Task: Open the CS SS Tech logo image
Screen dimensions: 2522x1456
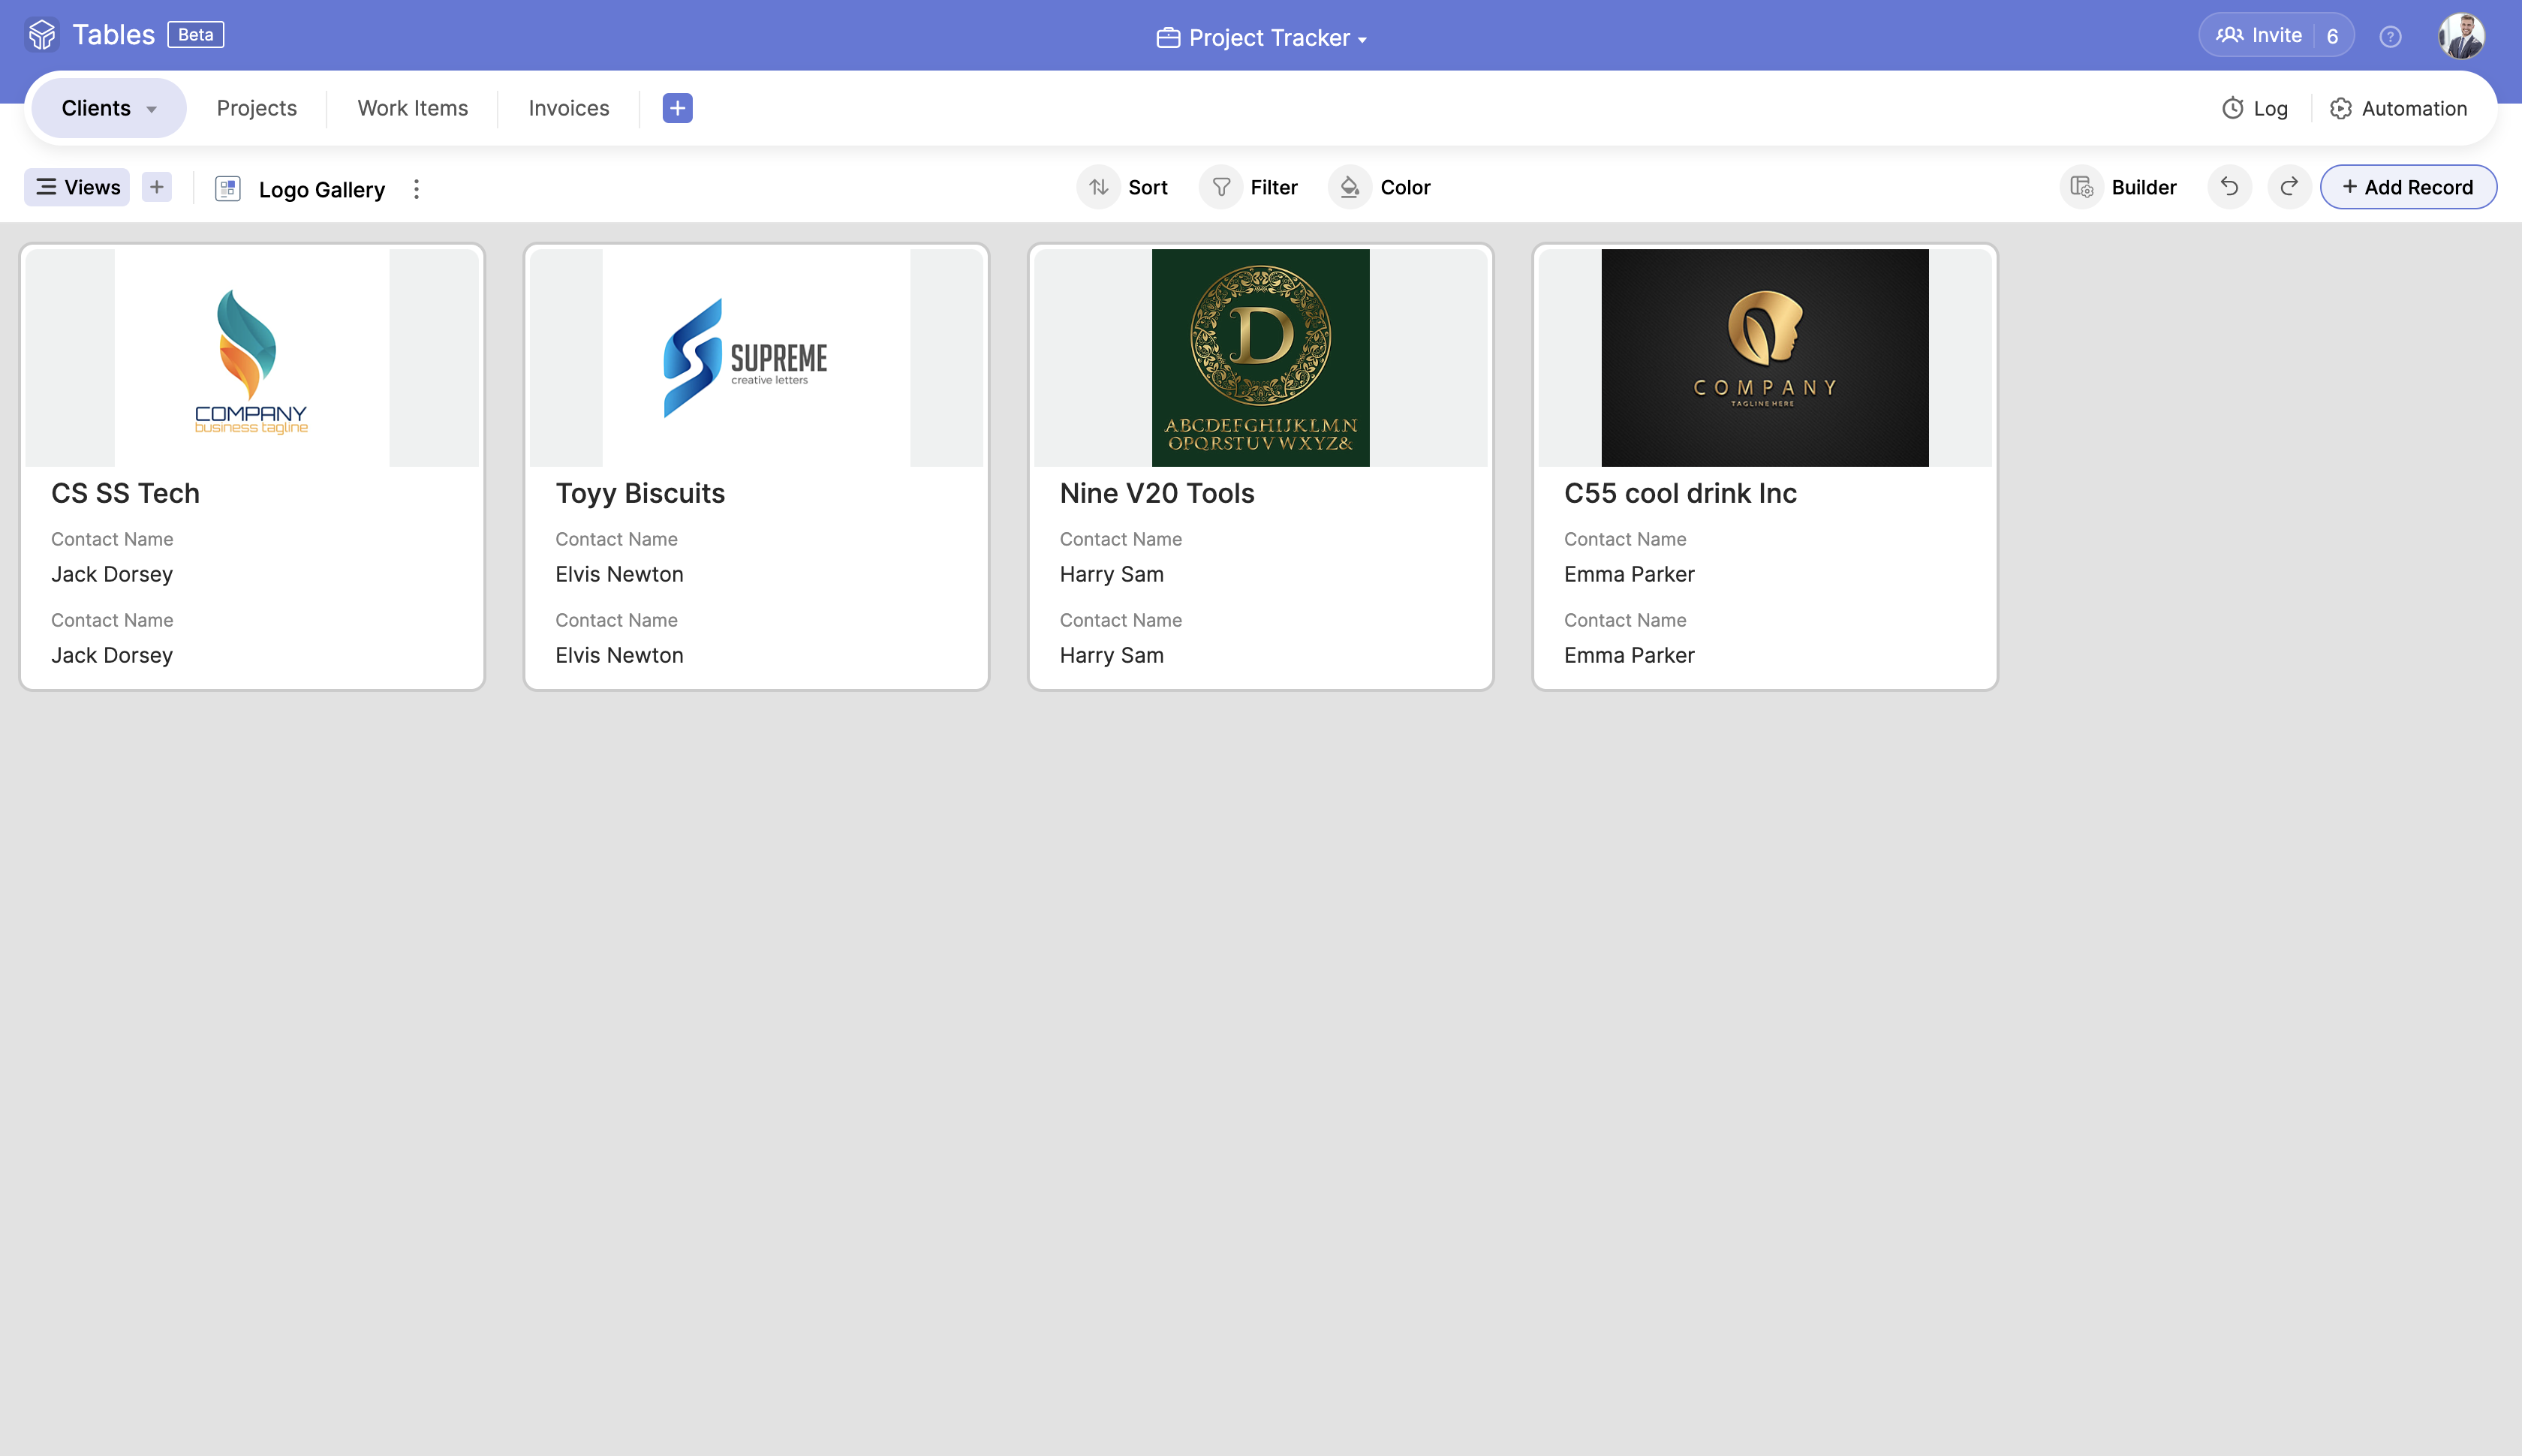Action: point(252,358)
